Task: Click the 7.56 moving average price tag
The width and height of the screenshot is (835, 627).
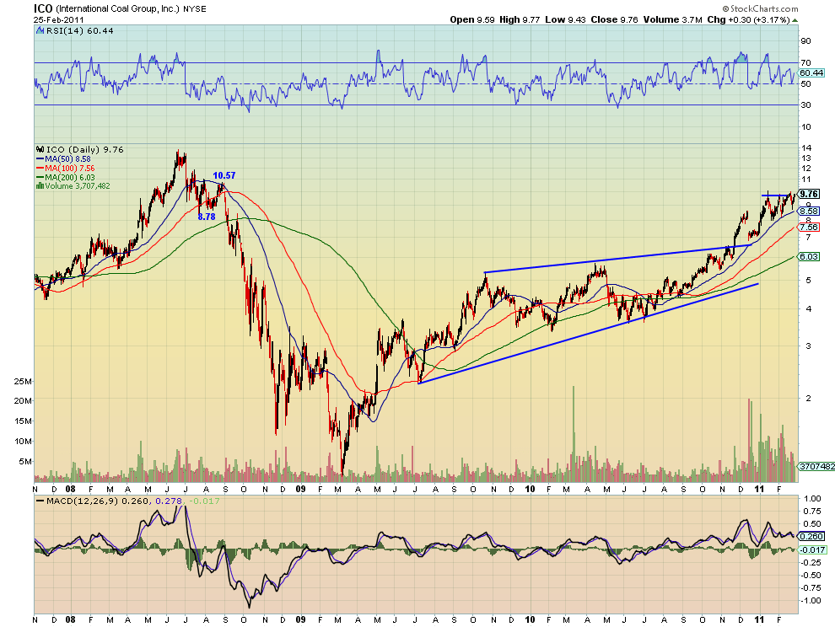Action: (809, 228)
